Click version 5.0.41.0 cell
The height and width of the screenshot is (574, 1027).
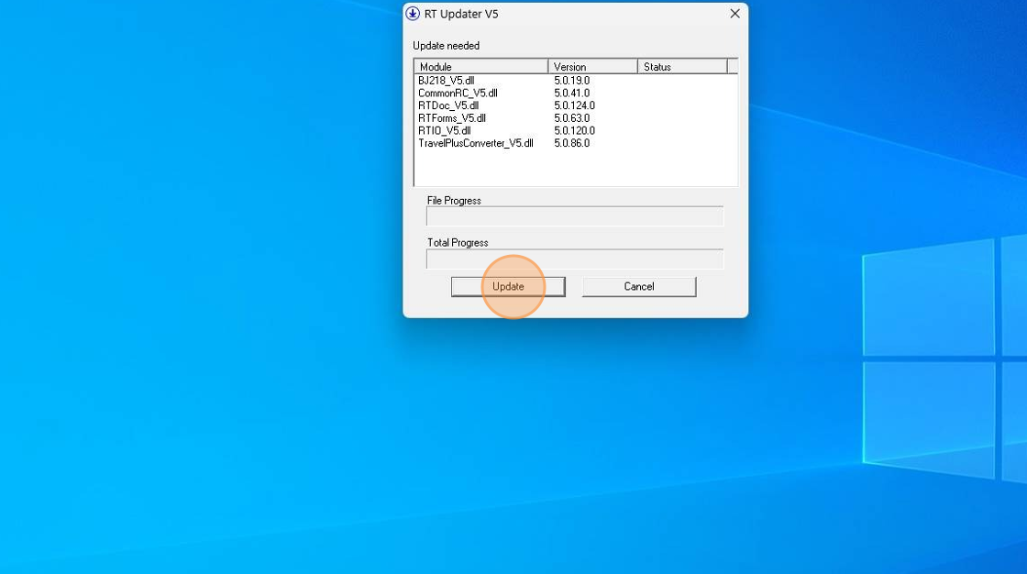point(572,93)
